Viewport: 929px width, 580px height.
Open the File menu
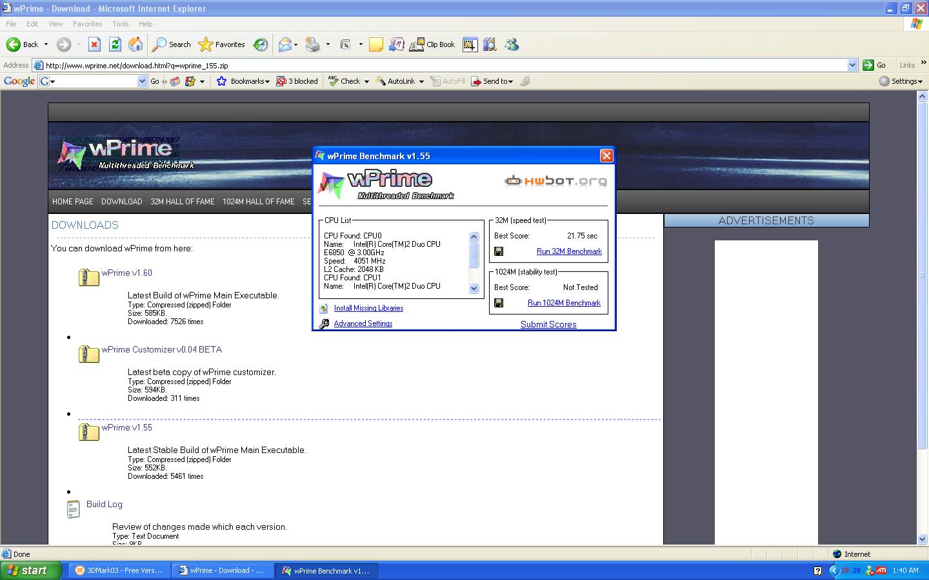pyautogui.click(x=11, y=24)
